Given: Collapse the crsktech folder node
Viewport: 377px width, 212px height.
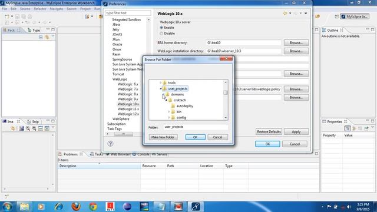Looking at the screenshot, I should 166,100.
